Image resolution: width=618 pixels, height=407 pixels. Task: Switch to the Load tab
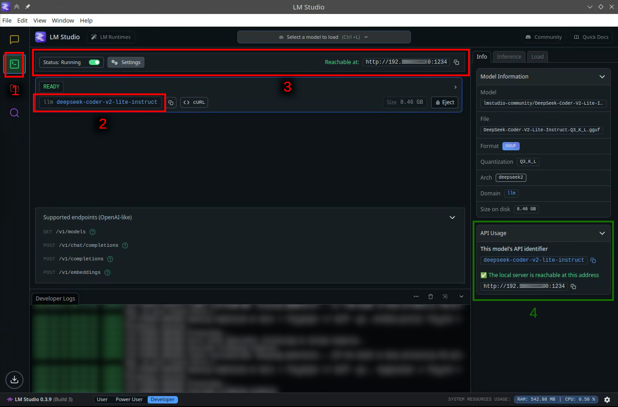537,56
